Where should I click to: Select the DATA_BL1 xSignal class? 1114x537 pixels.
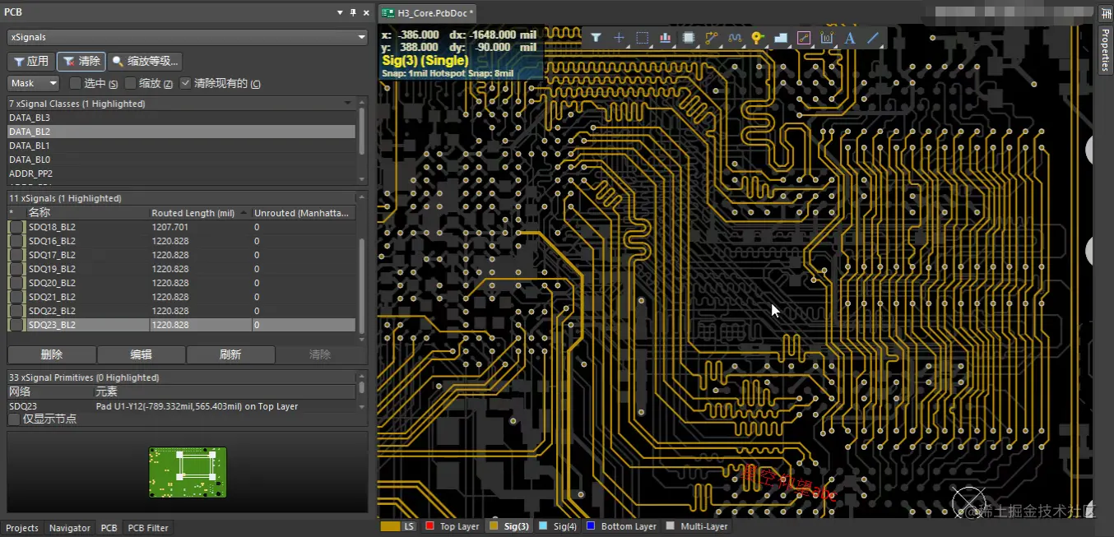click(x=181, y=146)
